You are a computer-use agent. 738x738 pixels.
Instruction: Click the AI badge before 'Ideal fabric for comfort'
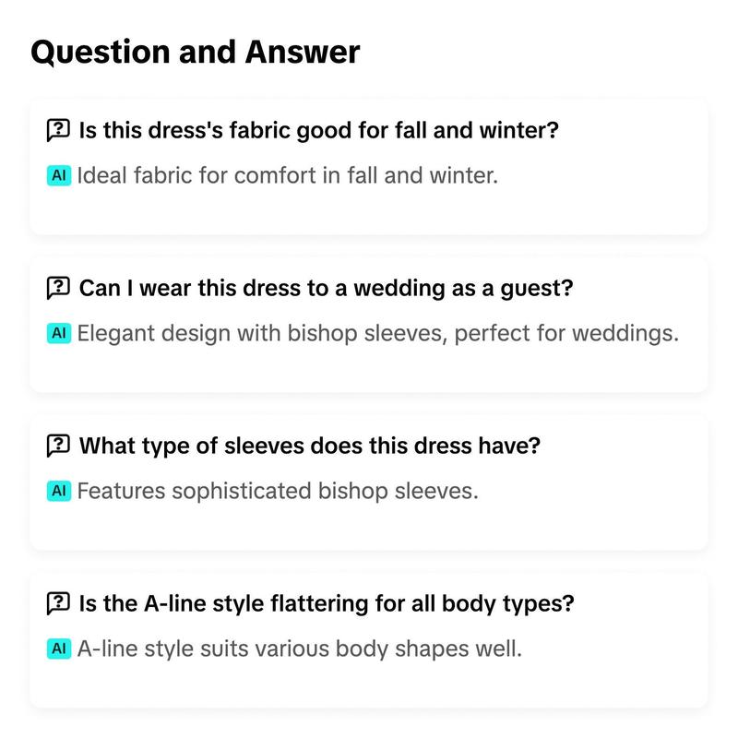[x=59, y=175]
